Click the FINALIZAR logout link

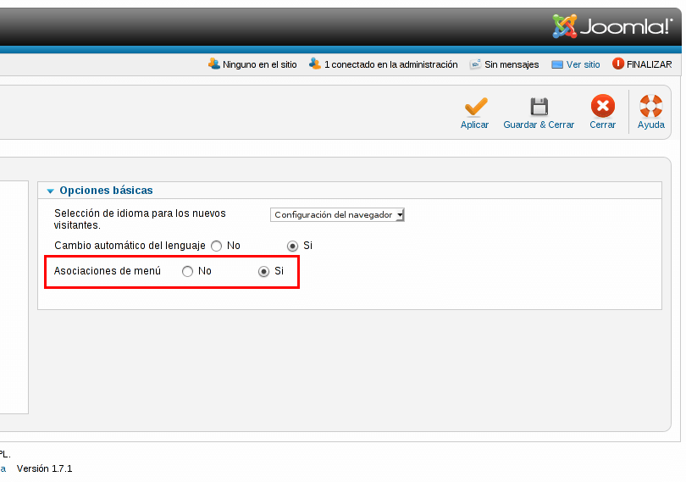tap(650, 64)
